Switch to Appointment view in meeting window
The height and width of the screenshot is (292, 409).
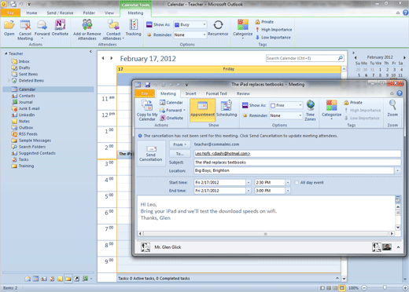pyautogui.click(x=202, y=110)
